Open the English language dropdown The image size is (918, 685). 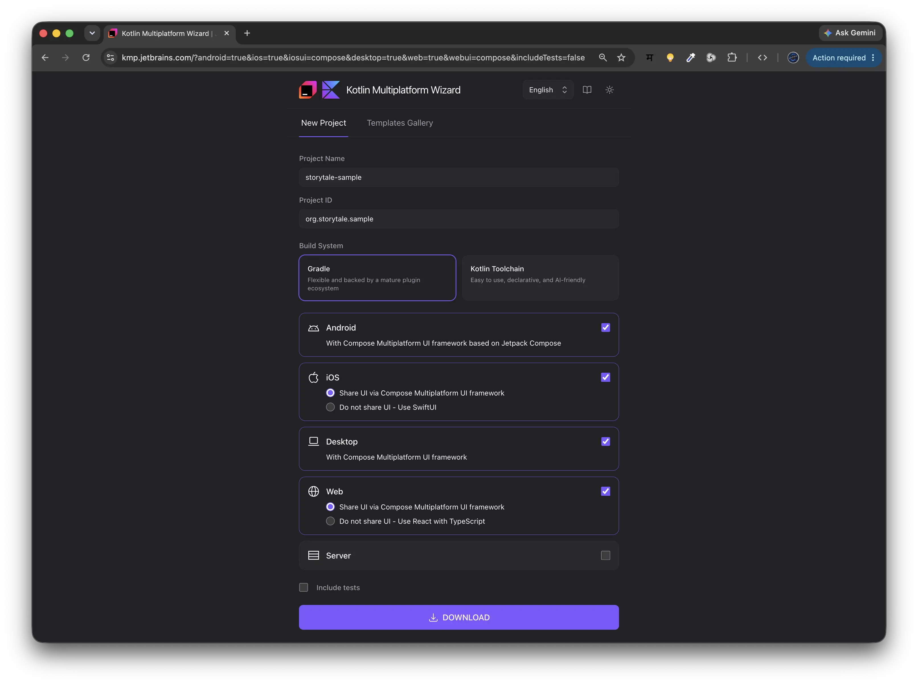point(548,90)
